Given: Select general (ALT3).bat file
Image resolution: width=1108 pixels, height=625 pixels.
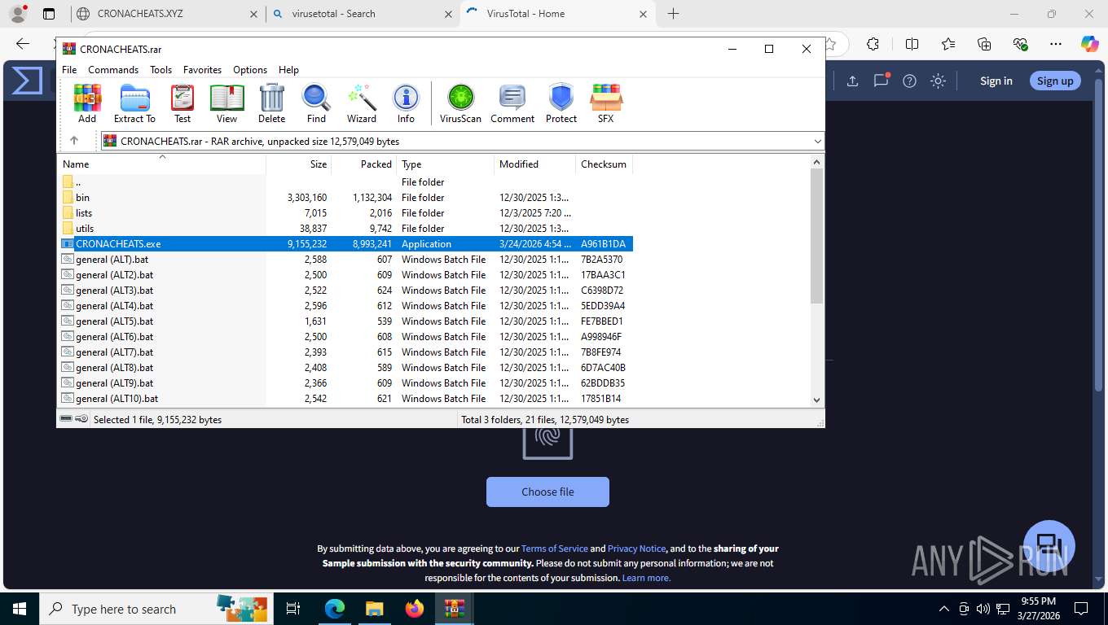Looking at the screenshot, I should [x=114, y=291].
